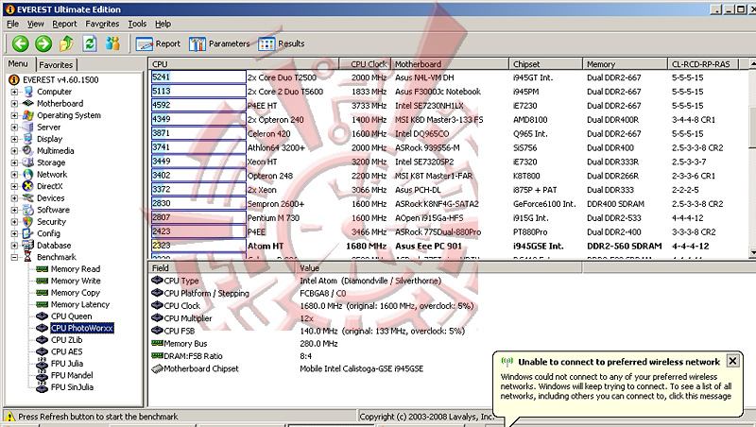Screen dimensions: 756x427
Task: Click the DirectX icon in tree
Action: [28, 186]
